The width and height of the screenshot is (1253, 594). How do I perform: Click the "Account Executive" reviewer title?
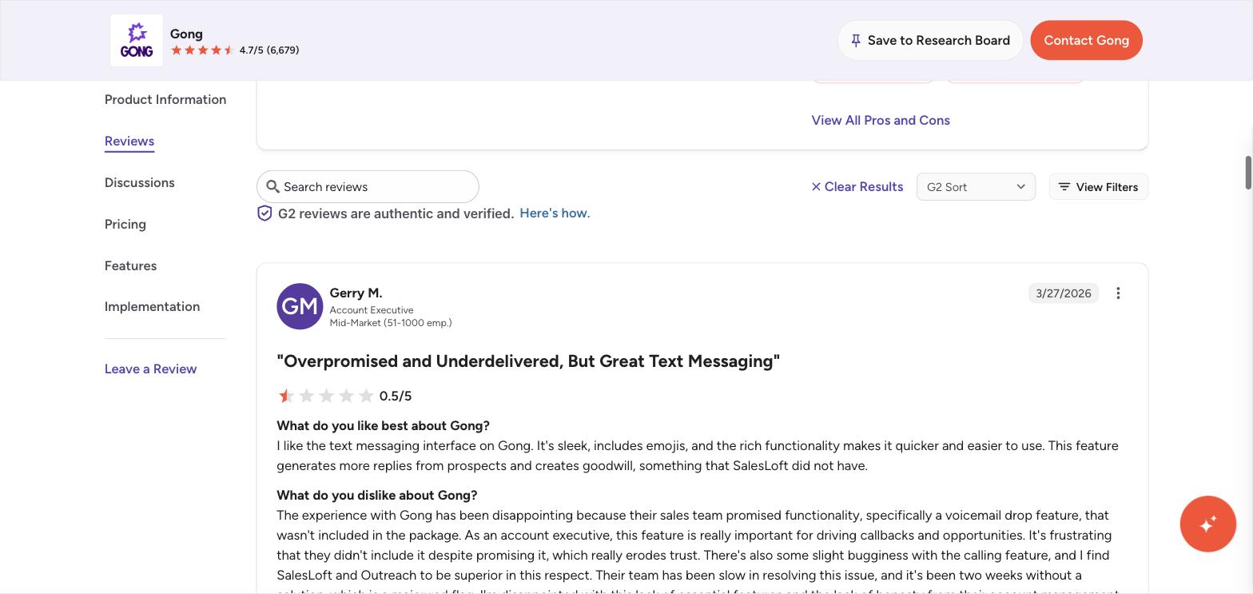(372, 310)
